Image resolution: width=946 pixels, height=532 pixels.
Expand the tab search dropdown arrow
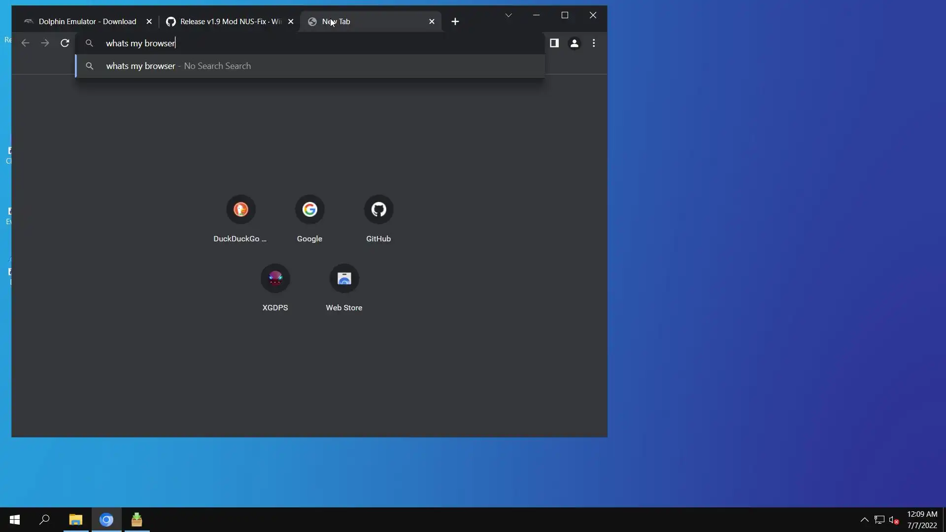tap(508, 15)
